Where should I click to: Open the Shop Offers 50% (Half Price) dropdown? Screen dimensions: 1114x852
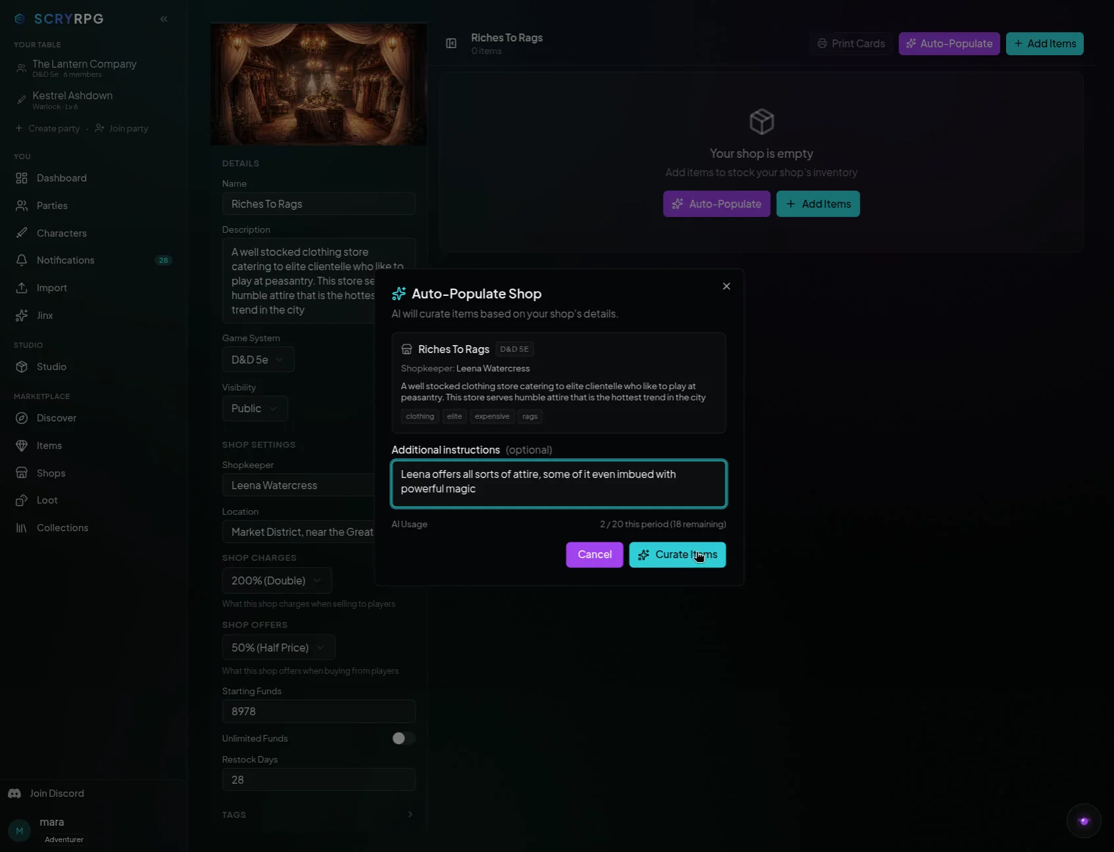[279, 648]
